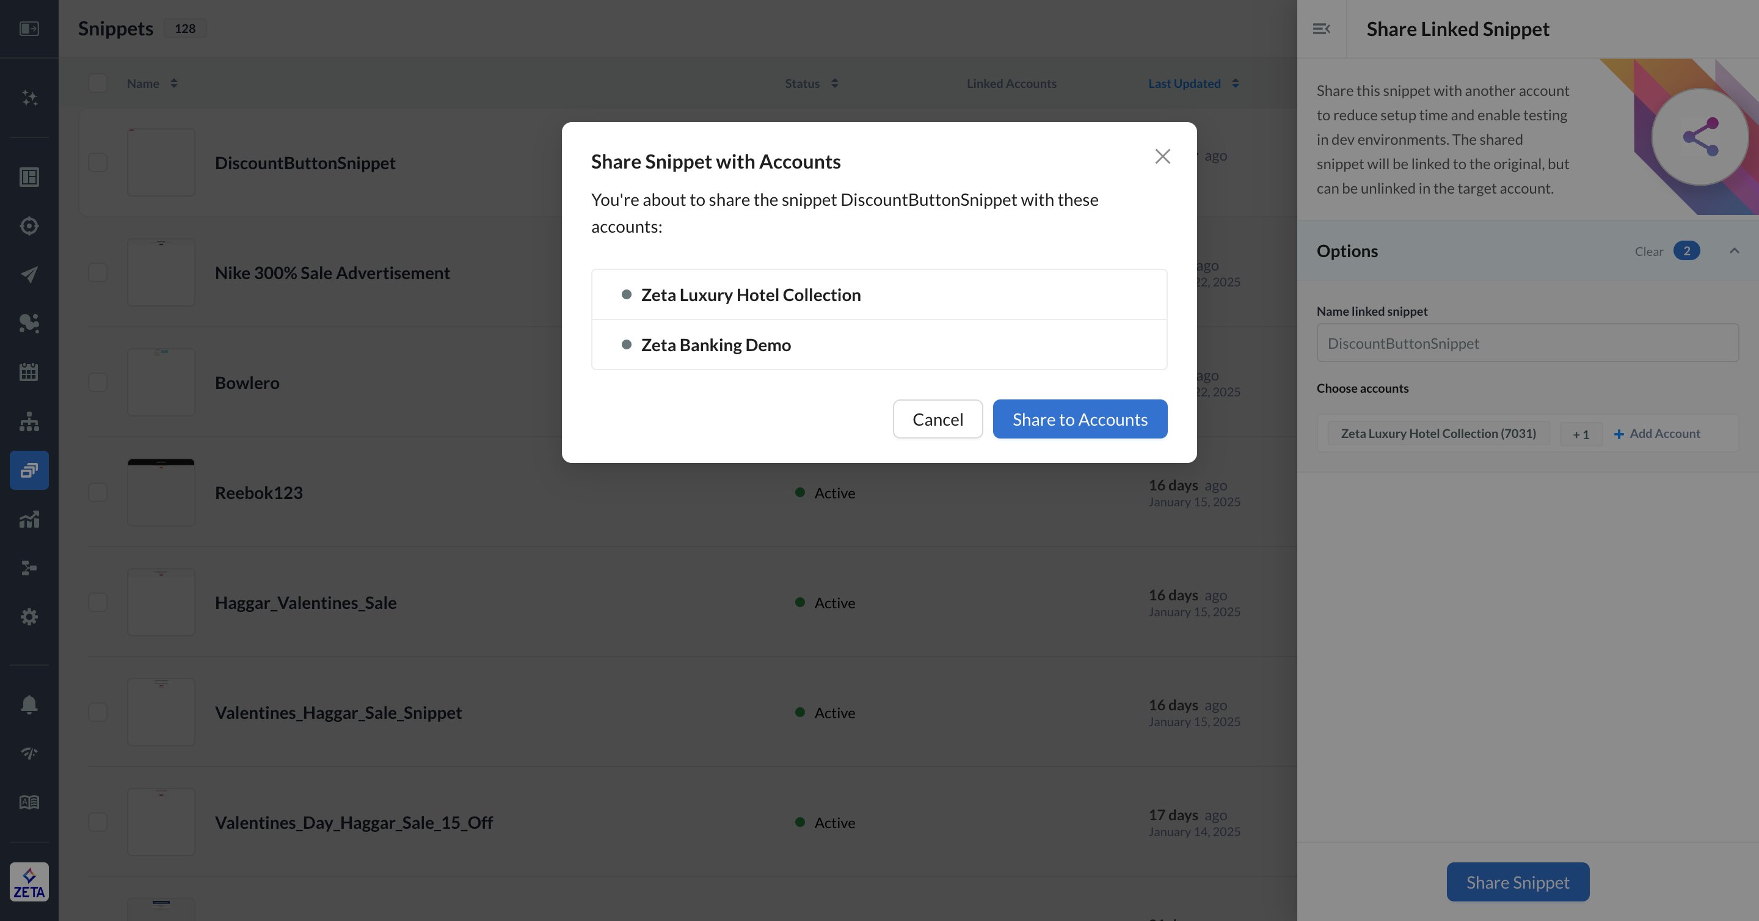Open the dashboard layout sidebar icon
1759x921 pixels.
coord(29,177)
